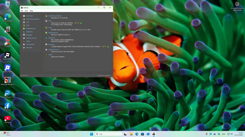This screenshot has height=137, width=245.
Task: Click the Peripherals sidebar icon
Action: click(x=24, y=44)
